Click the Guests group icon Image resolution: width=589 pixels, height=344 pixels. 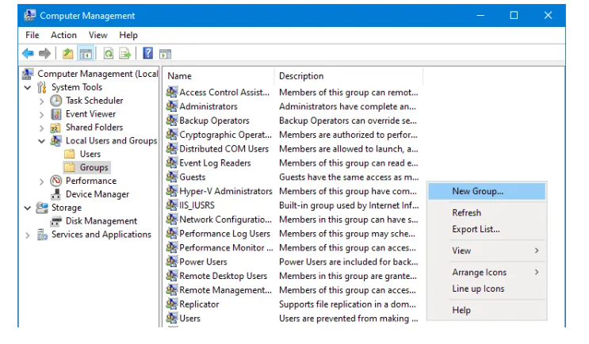point(172,177)
